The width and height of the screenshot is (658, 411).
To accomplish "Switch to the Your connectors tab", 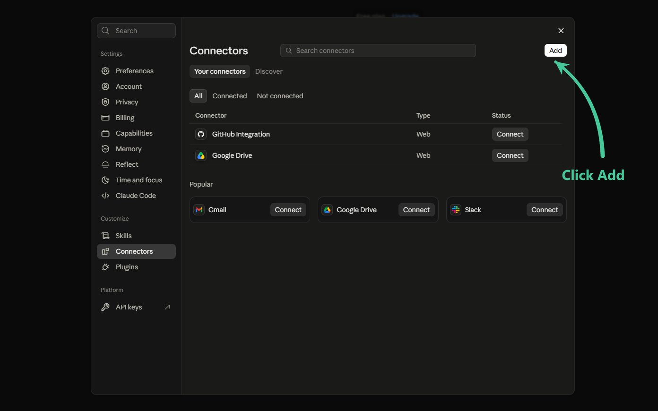I will point(220,71).
